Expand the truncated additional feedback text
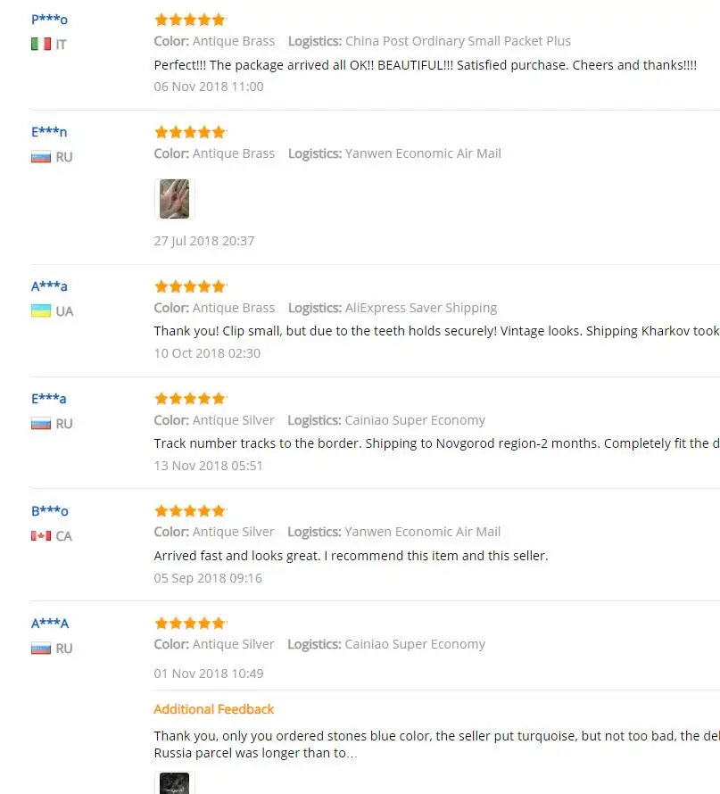Screen dimensions: 720x794 [256, 753]
